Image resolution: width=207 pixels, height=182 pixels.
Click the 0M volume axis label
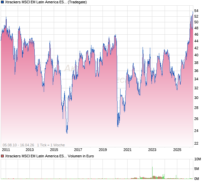pyautogui.click(x=197, y=179)
